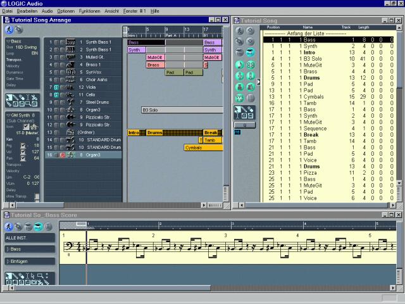The image size is (405, 304).
Task: Select the arrow tool in event list toolbox
Action: pos(237,109)
